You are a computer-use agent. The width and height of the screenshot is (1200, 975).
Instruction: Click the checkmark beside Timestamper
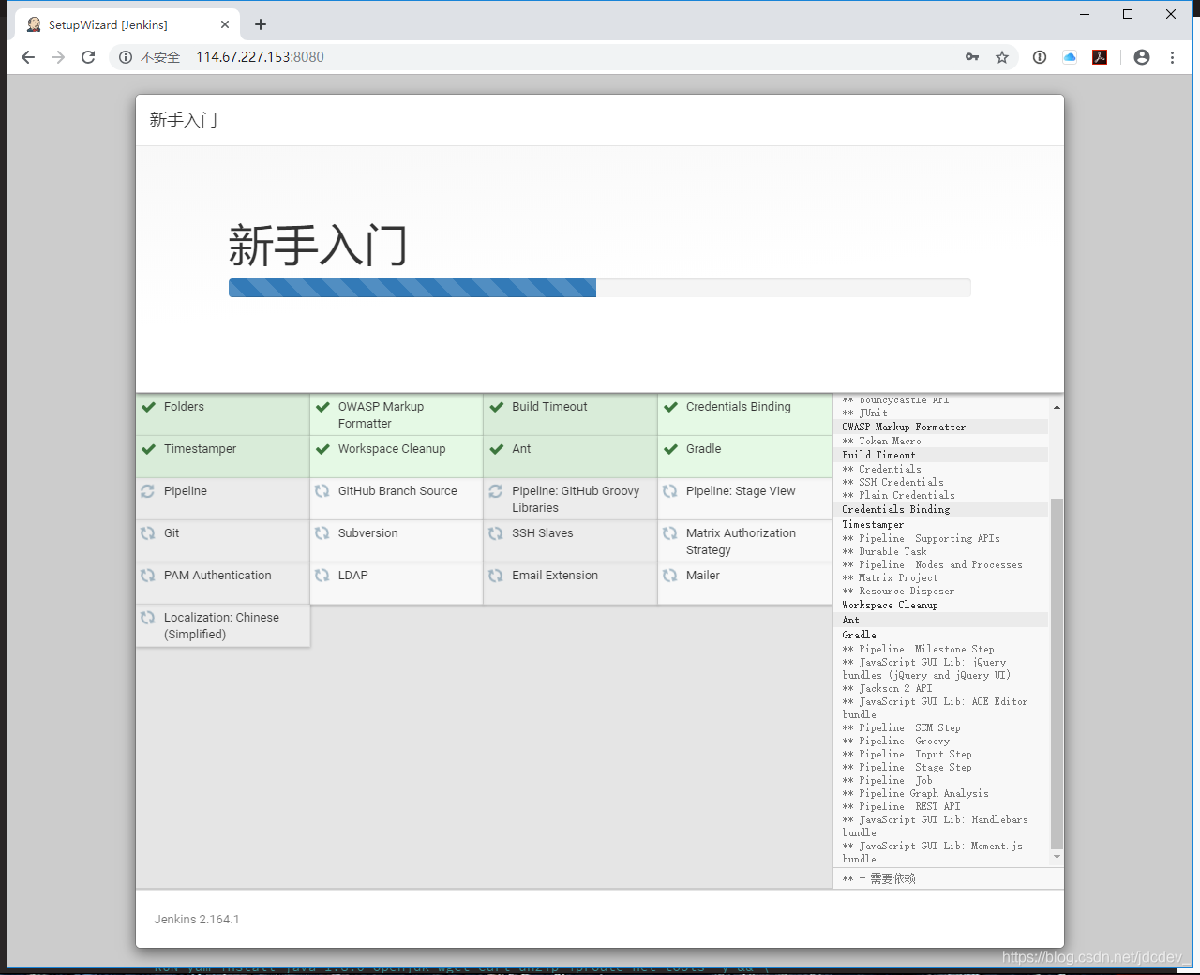148,449
